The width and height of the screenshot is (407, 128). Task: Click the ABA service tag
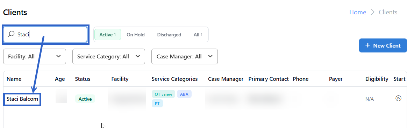184,94
